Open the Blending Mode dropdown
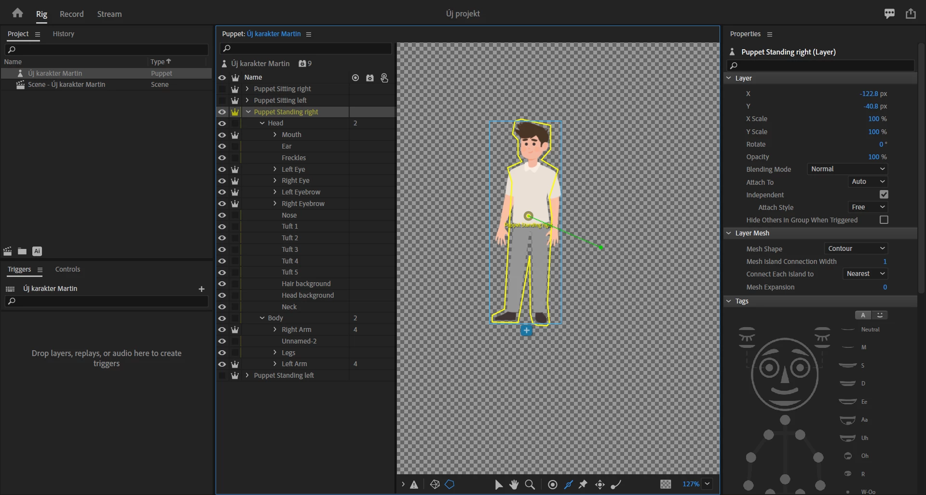Viewport: 926px width, 495px height. click(x=847, y=169)
